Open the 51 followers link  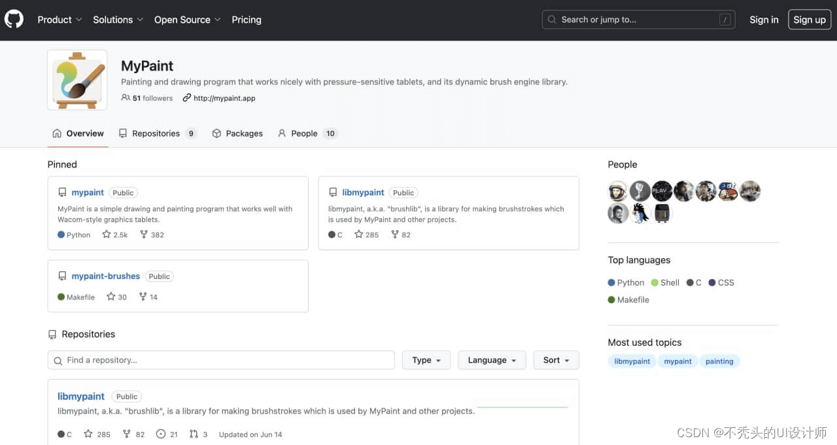pos(147,98)
